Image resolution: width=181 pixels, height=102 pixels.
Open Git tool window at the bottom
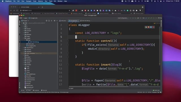[x=23, y=90]
